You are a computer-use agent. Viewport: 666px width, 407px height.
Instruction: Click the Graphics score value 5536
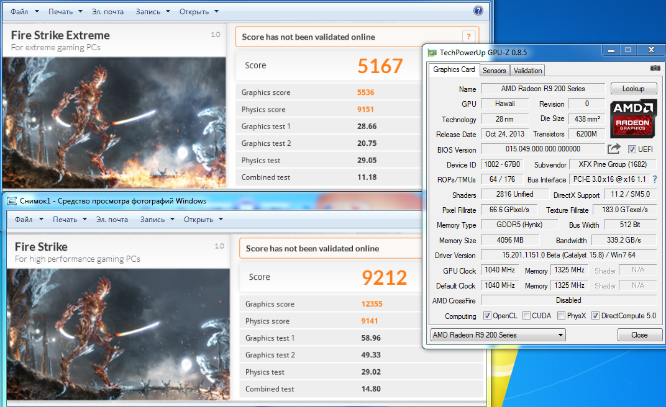366,92
